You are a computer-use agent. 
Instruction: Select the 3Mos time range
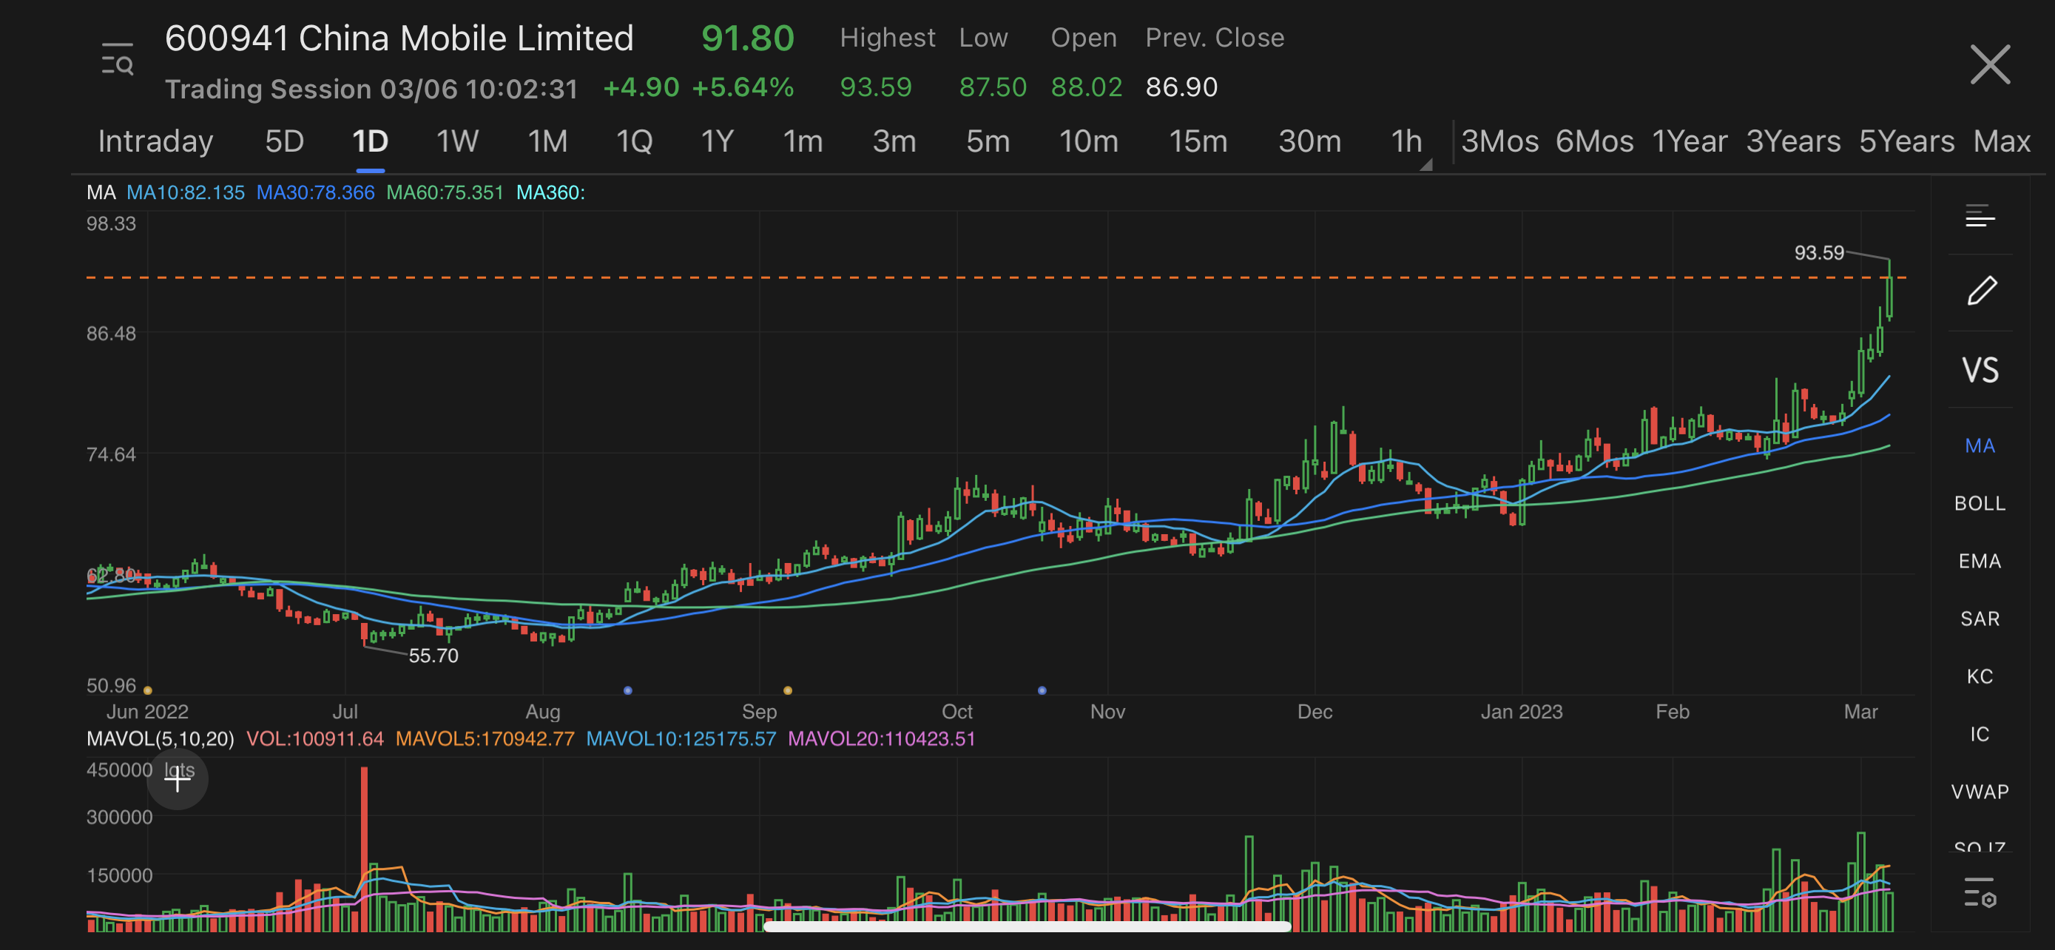1499,141
